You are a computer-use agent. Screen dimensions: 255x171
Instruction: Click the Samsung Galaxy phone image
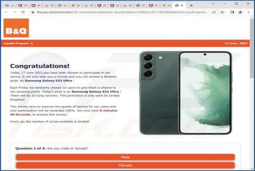point(186,93)
